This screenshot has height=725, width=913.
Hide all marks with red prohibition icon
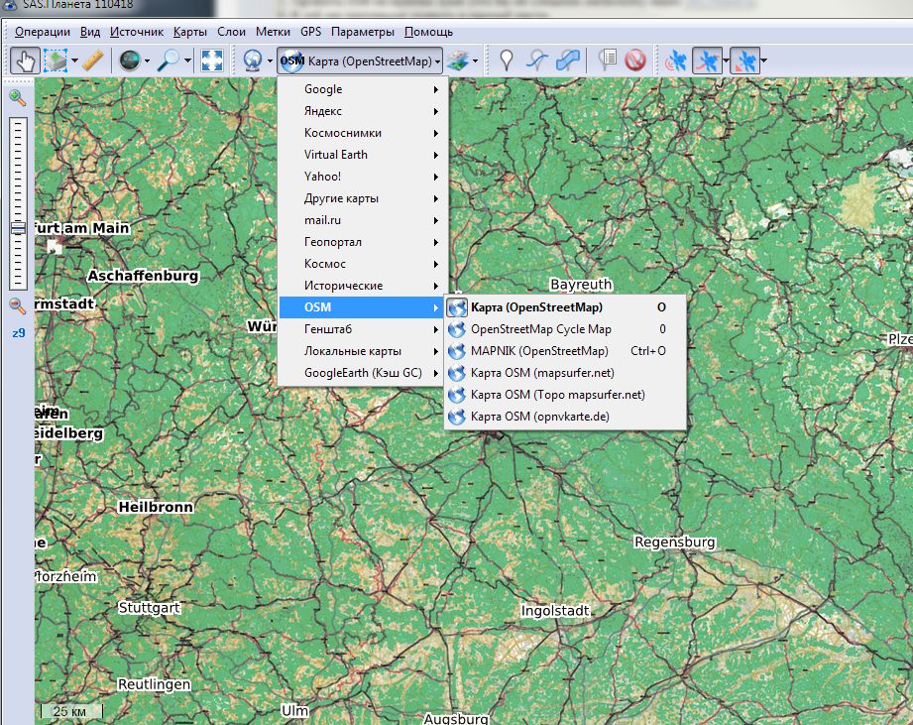click(x=635, y=60)
